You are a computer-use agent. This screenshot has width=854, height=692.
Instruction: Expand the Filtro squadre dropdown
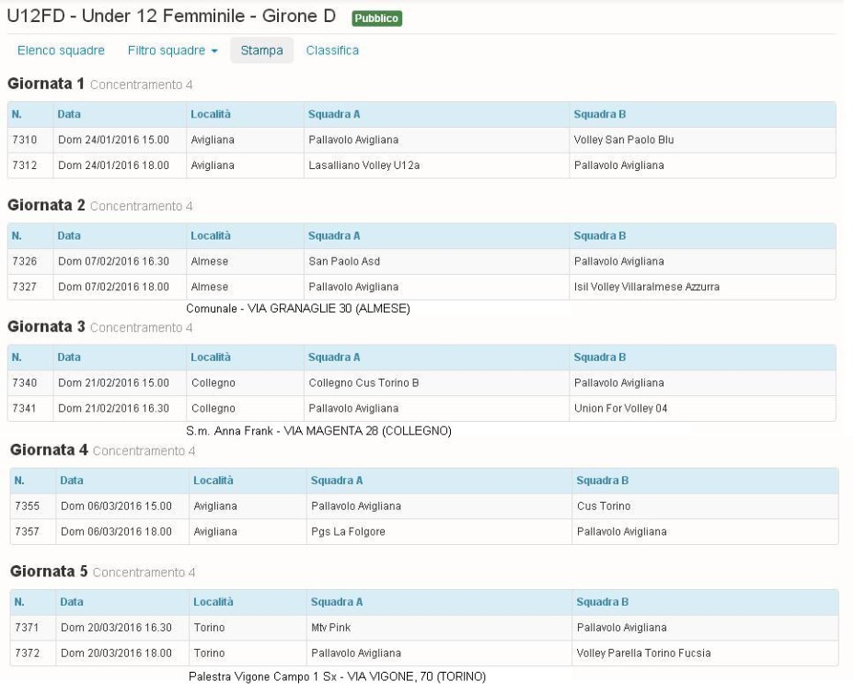click(x=173, y=50)
